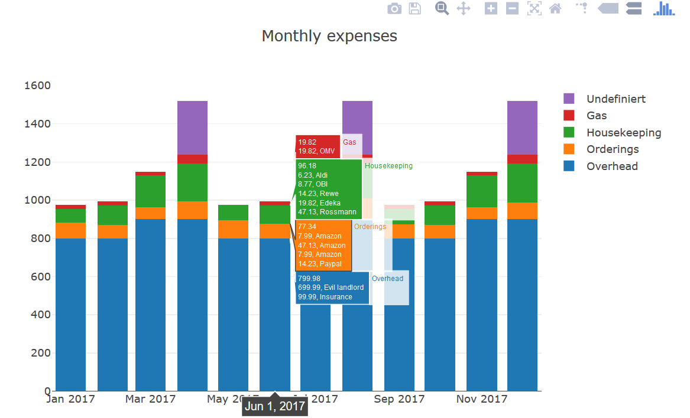Click the Jun 1, 2017 hover label
This screenshot has height=418, width=690.
click(275, 406)
